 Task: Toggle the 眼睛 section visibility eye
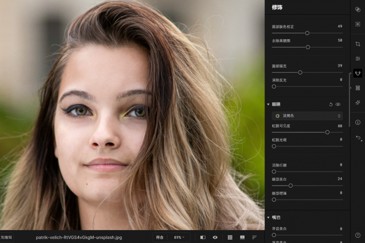[x=338, y=105]
